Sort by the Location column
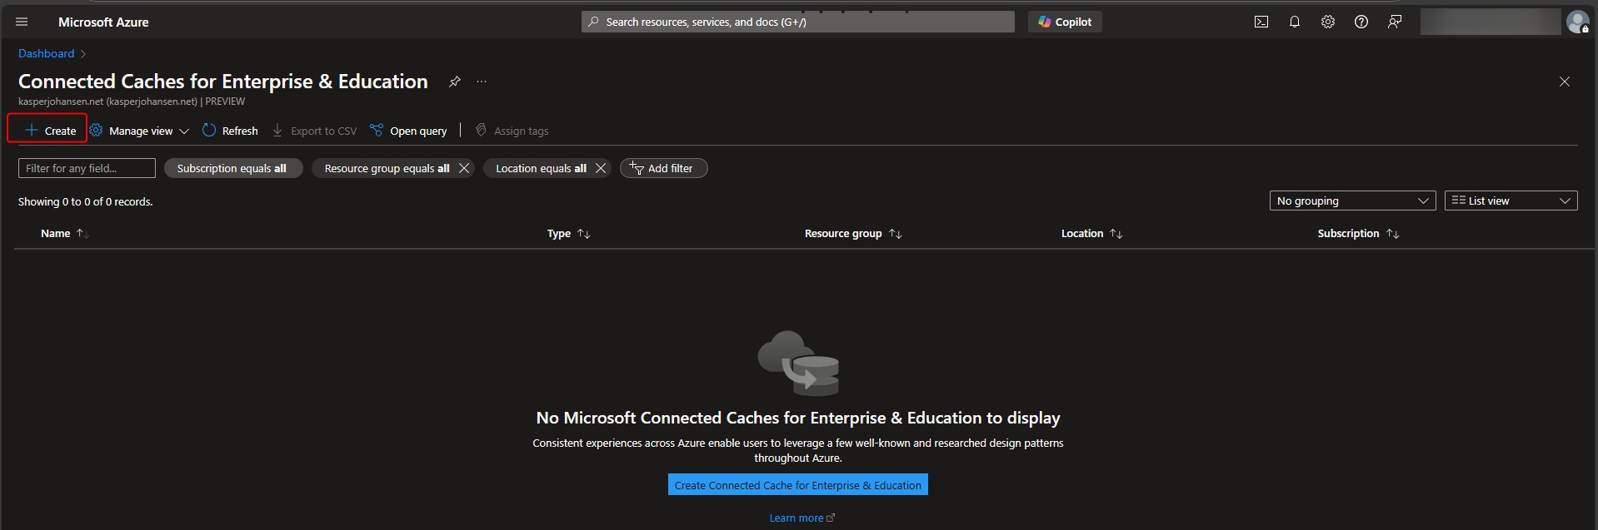1598x530 pixels. (x=1091, y=234)
